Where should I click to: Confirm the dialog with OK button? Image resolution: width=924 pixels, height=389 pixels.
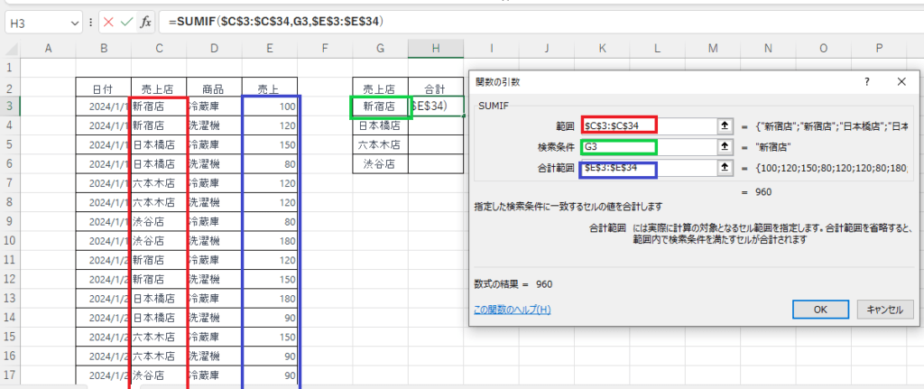click(820, 309)
